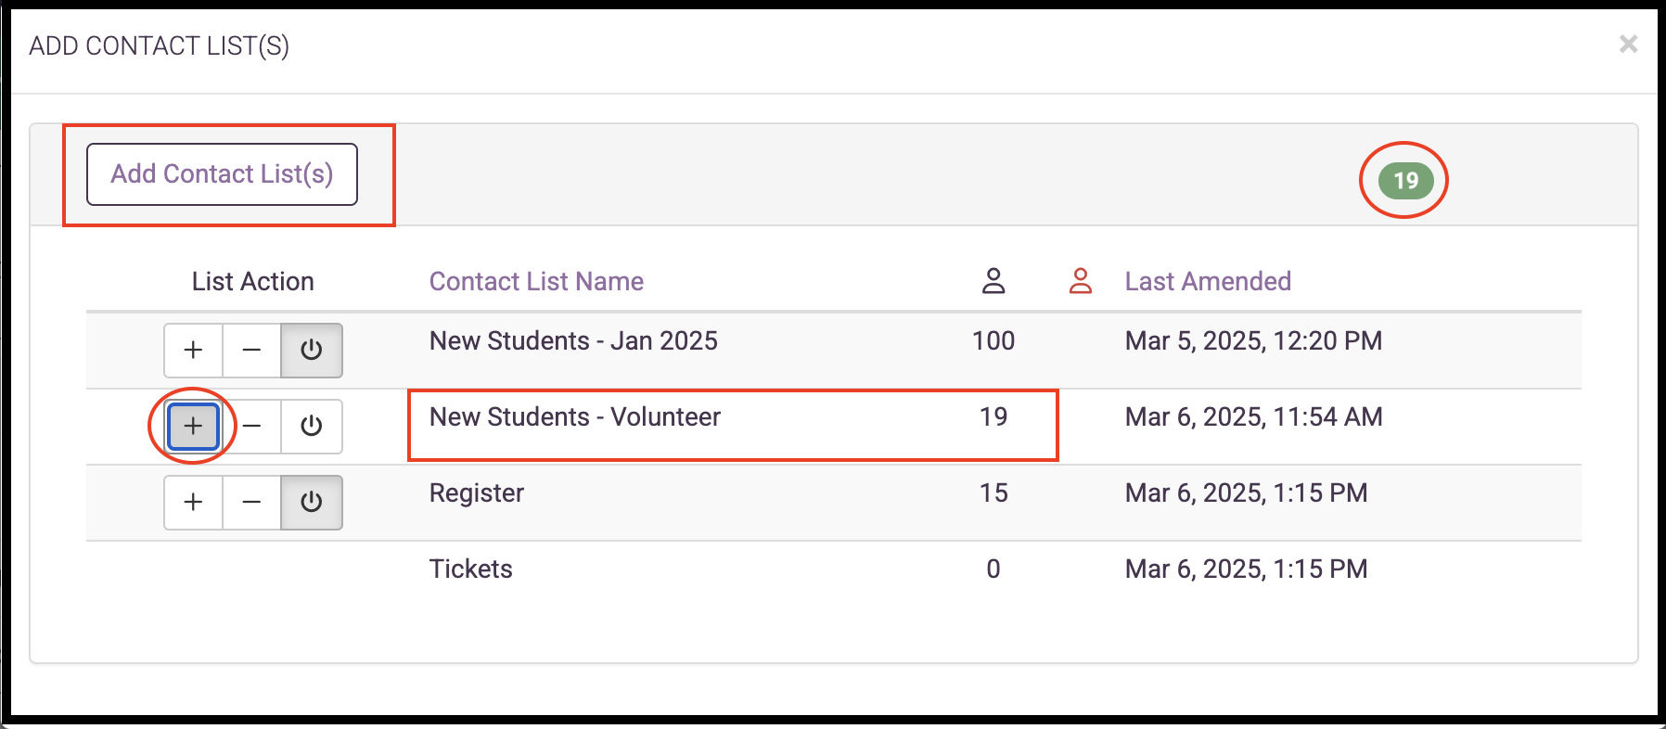Viewport: 1666px width, 729px height.
Task: Click plus icon for New Students - Jan 2025
Action: (x=193, y=351)
